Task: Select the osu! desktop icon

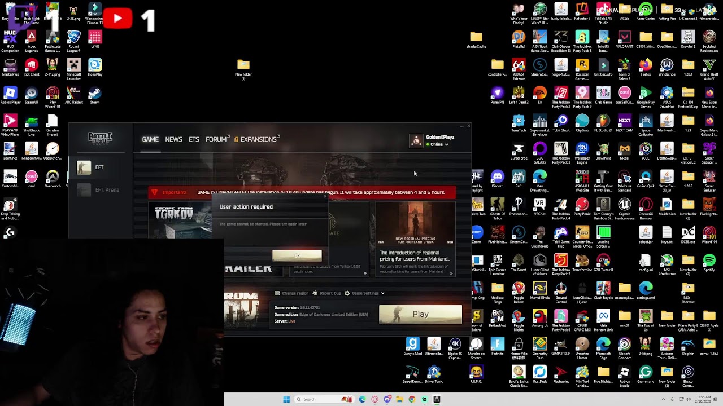Action: click(x=32, y=178)
